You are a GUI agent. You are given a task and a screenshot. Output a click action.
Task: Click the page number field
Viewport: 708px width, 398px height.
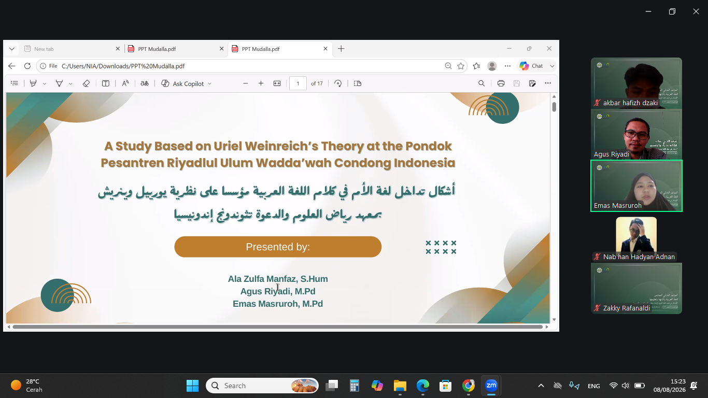coord(298,83)
